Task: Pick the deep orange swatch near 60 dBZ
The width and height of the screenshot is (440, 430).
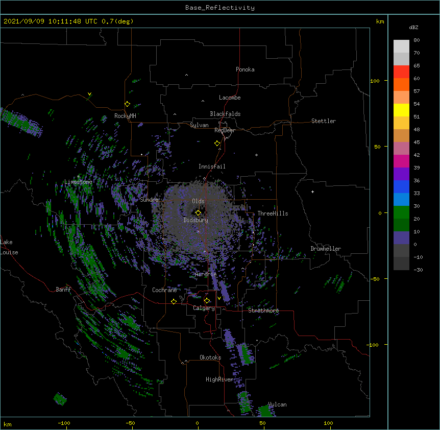Action: coord(401,84)
